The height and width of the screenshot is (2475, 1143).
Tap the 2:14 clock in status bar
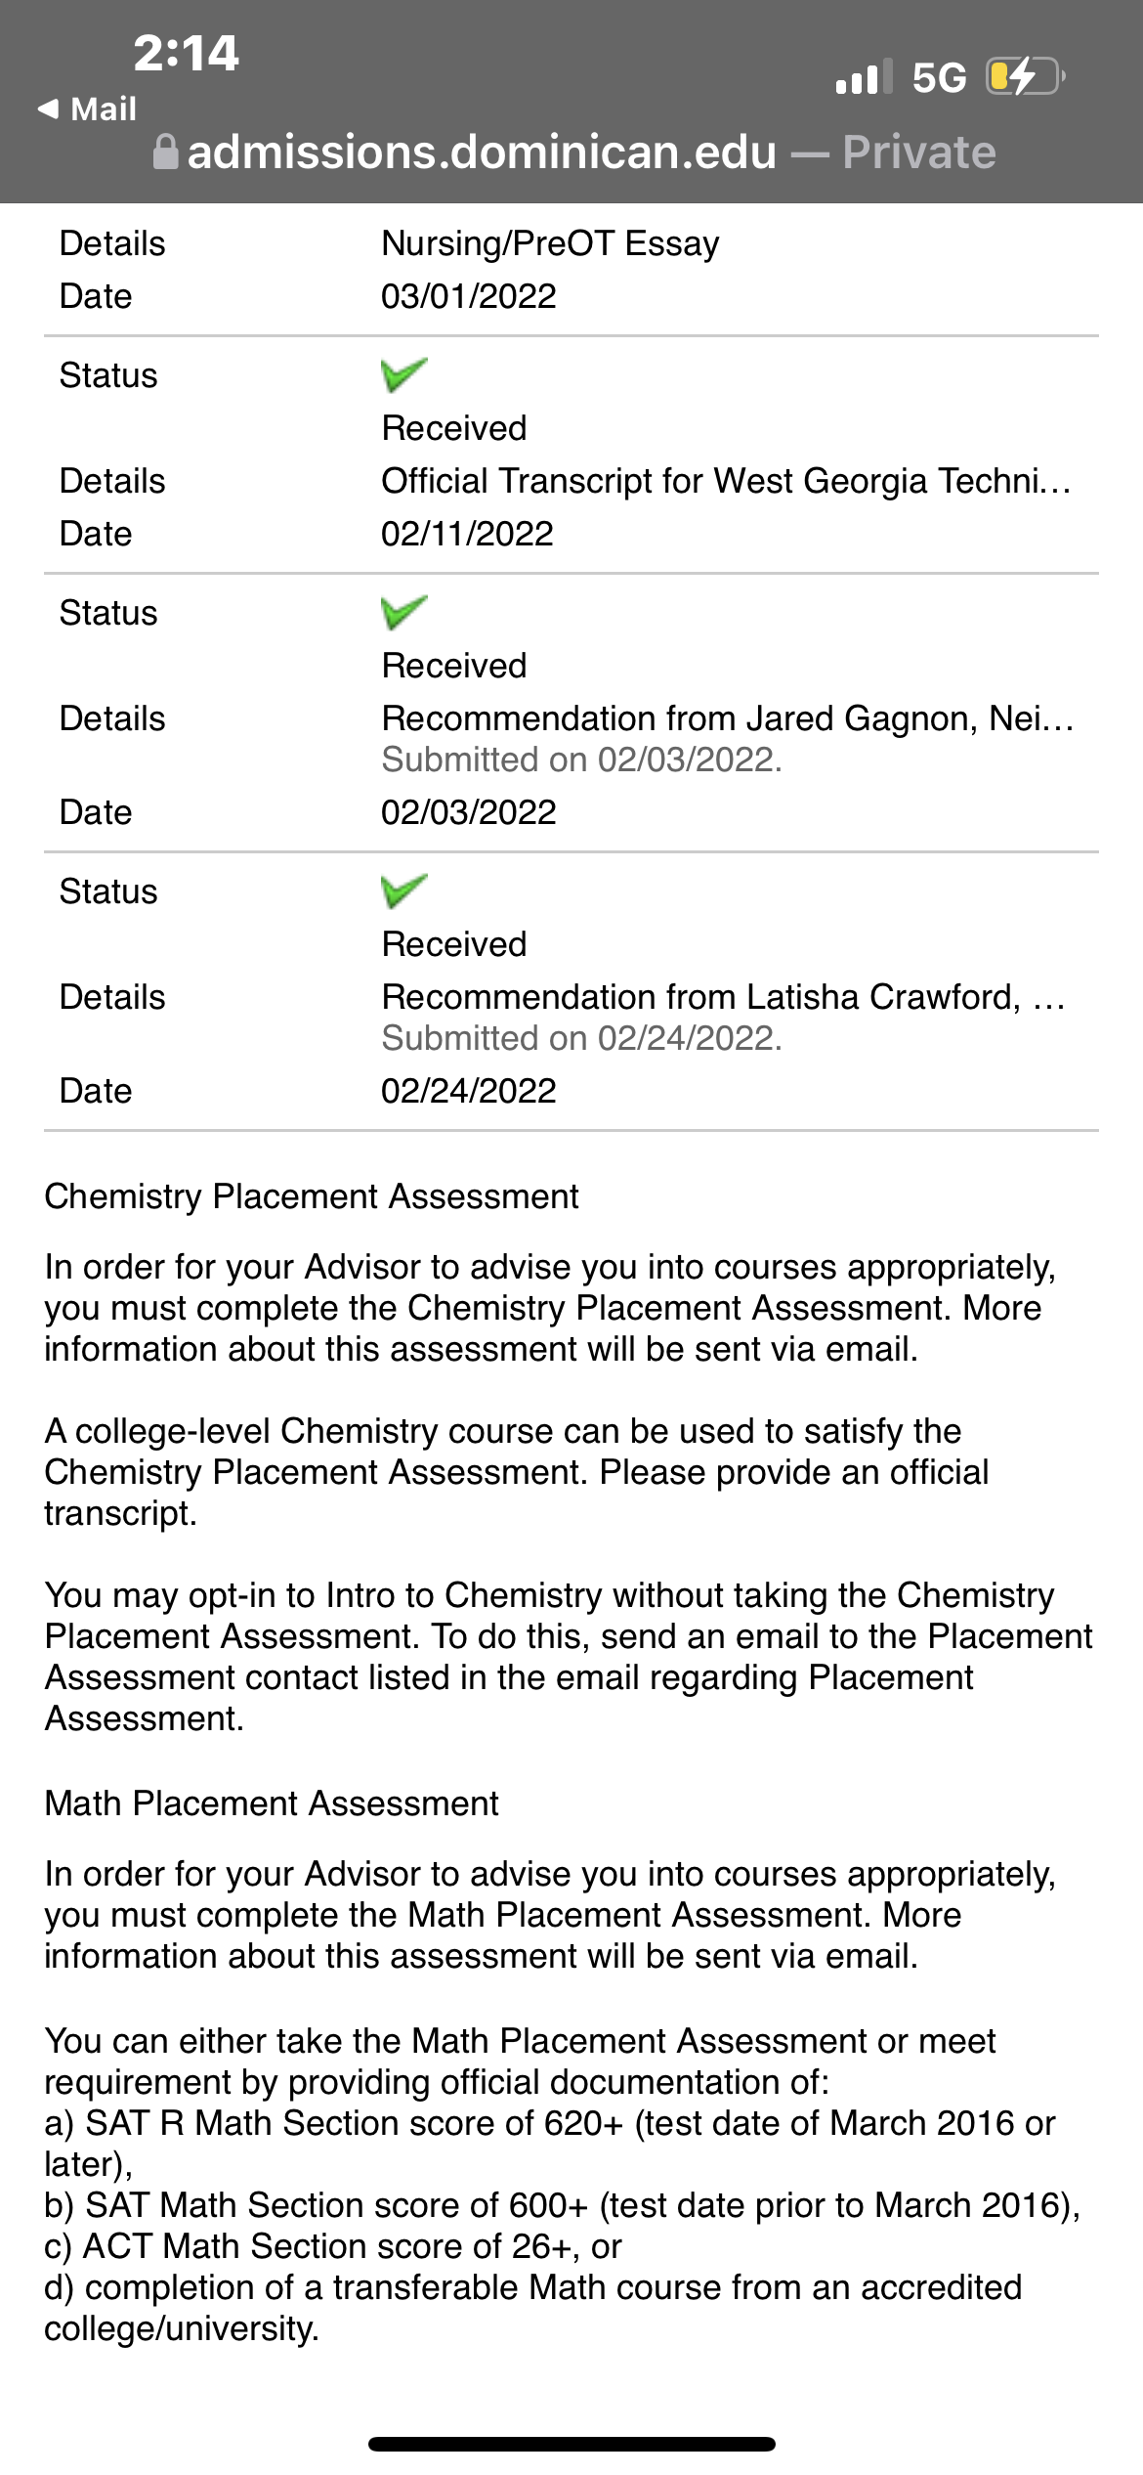coord(186,53)
